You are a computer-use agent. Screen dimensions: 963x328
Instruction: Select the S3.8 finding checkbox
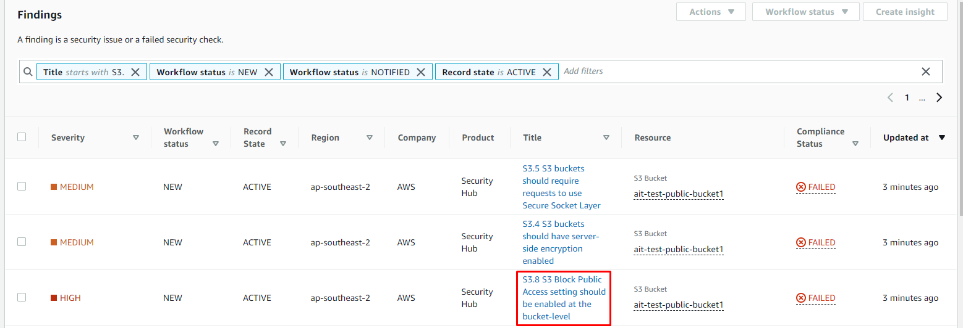coord(22,297)
